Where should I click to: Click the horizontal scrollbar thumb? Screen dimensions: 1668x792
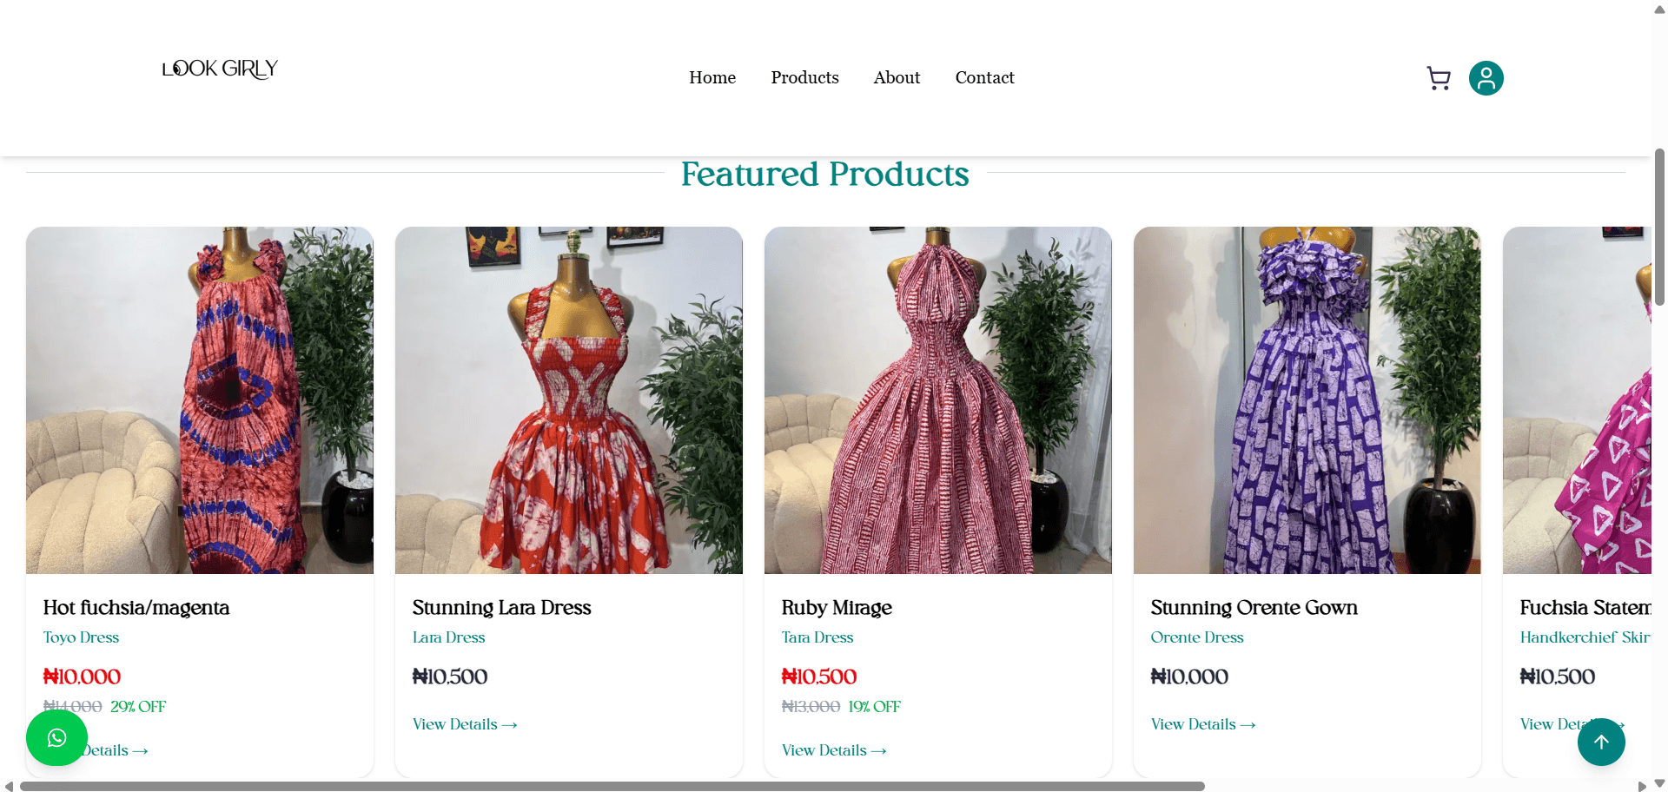click(612, 786)
